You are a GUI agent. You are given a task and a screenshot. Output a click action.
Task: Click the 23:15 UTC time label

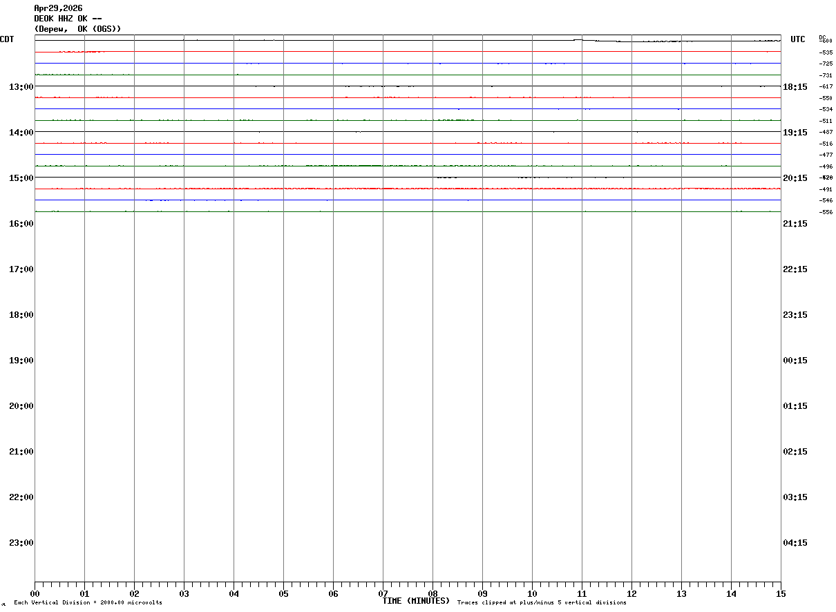pos(795,315)
